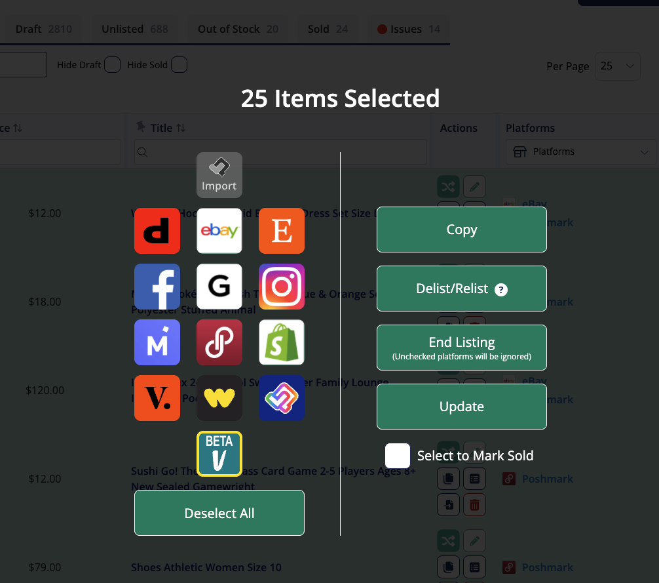659x583 pixels.
Task: Switch to the Unlisted tab
Action: (x=134, y=29)
